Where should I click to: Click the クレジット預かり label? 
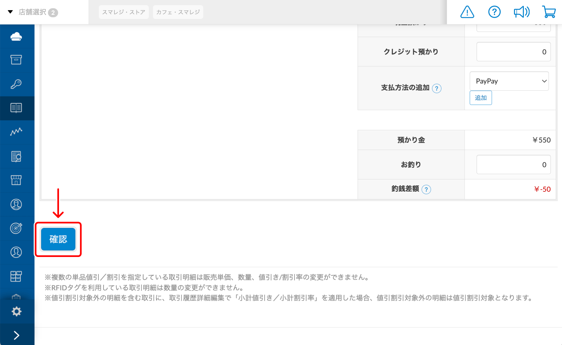coord(411,52)
